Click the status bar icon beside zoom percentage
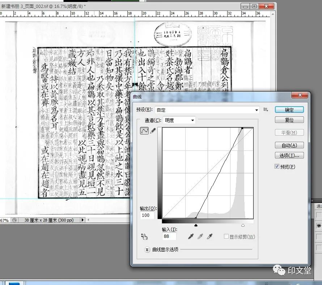 [x=14, y=220]
